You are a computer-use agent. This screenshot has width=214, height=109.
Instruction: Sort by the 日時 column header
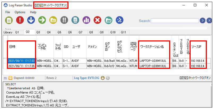(22, 47)
